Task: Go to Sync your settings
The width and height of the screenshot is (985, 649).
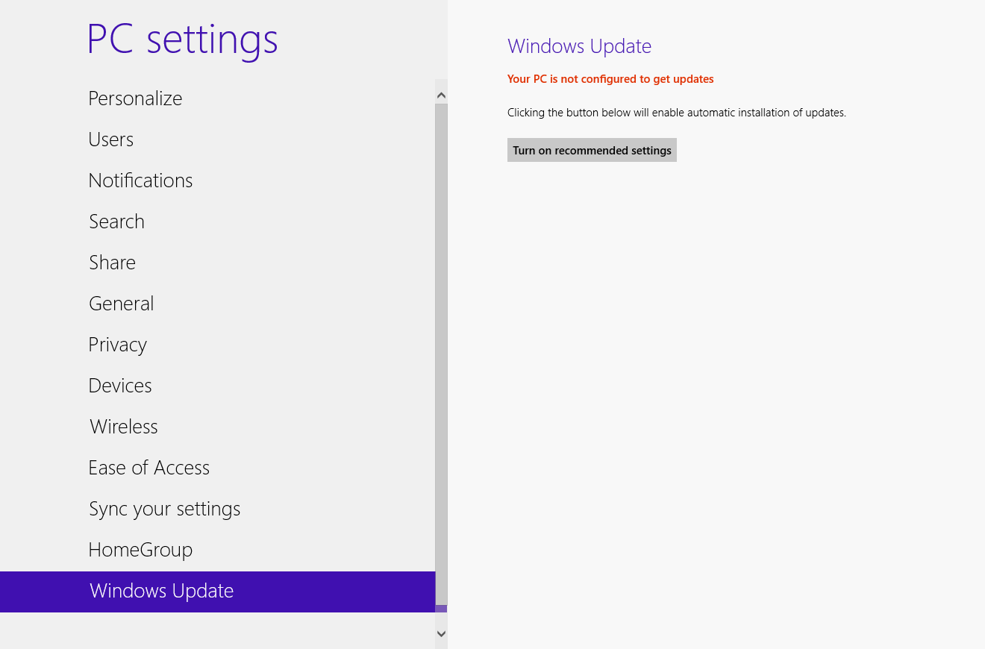Action: (217, 509)
